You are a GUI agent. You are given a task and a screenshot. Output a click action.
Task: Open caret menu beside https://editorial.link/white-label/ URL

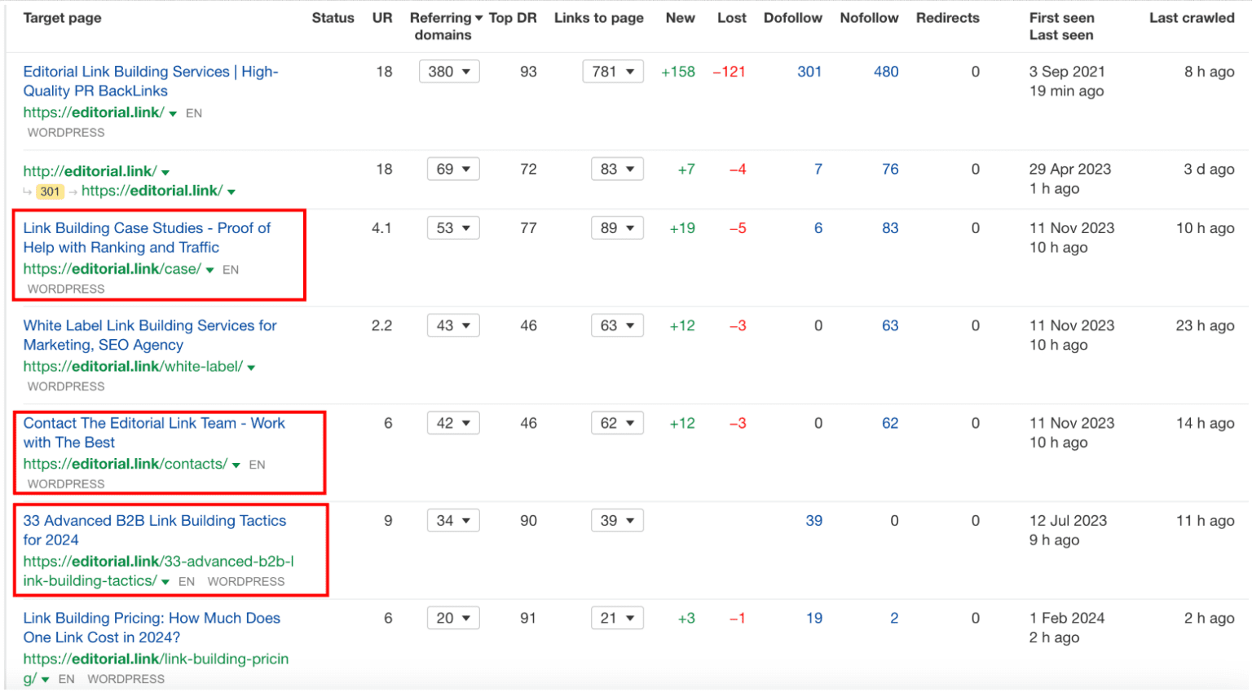click(251, 368)
